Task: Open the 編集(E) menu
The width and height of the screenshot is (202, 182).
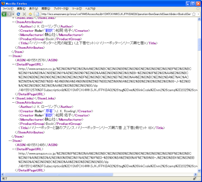Action: click(x=21, y=8)
